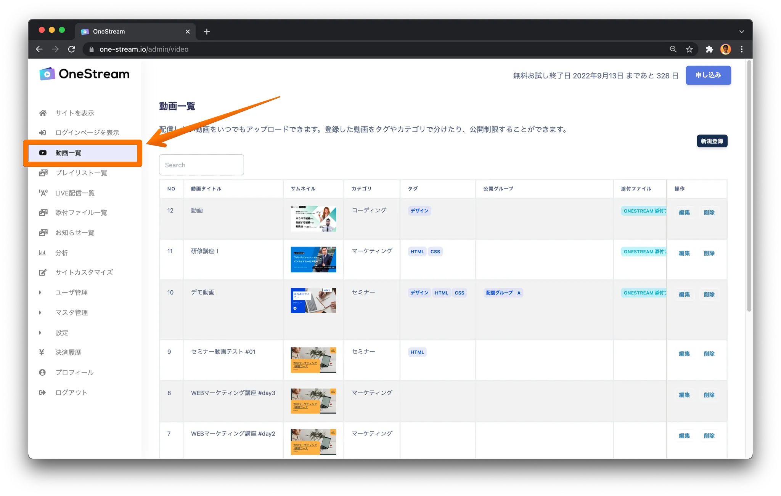Click the Search input field
This screenshot has width=781, height=496.
click(x=201, y=165)
